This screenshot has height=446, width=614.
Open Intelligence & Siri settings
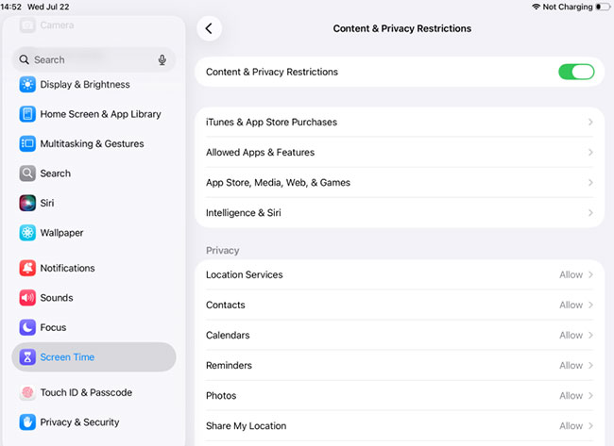point(400,213)
